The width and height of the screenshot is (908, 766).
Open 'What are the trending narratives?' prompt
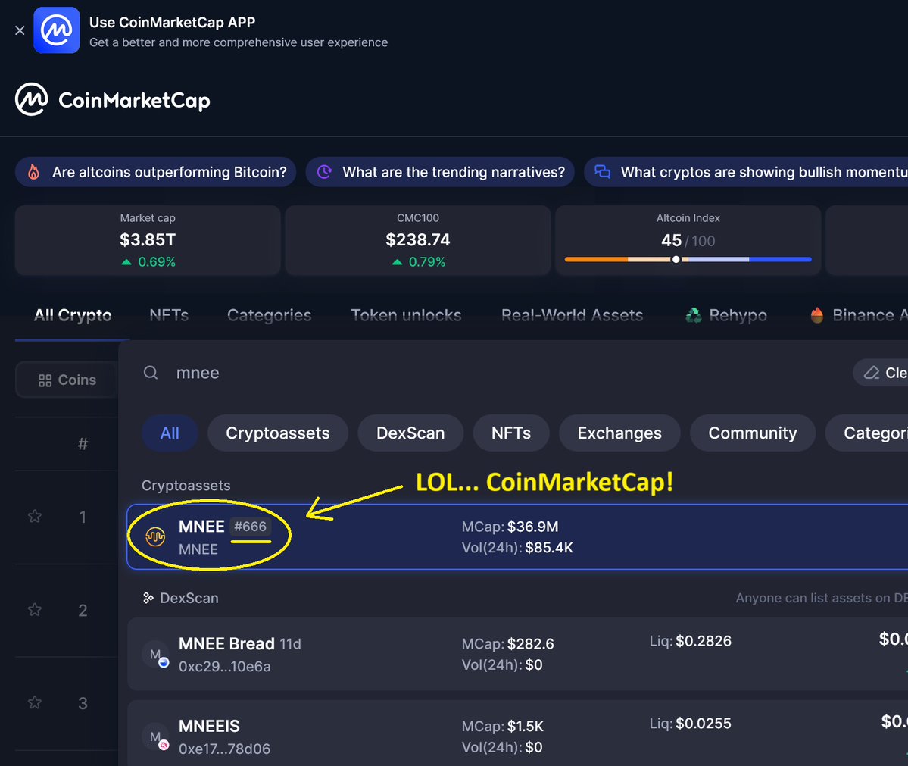[440, 172]
